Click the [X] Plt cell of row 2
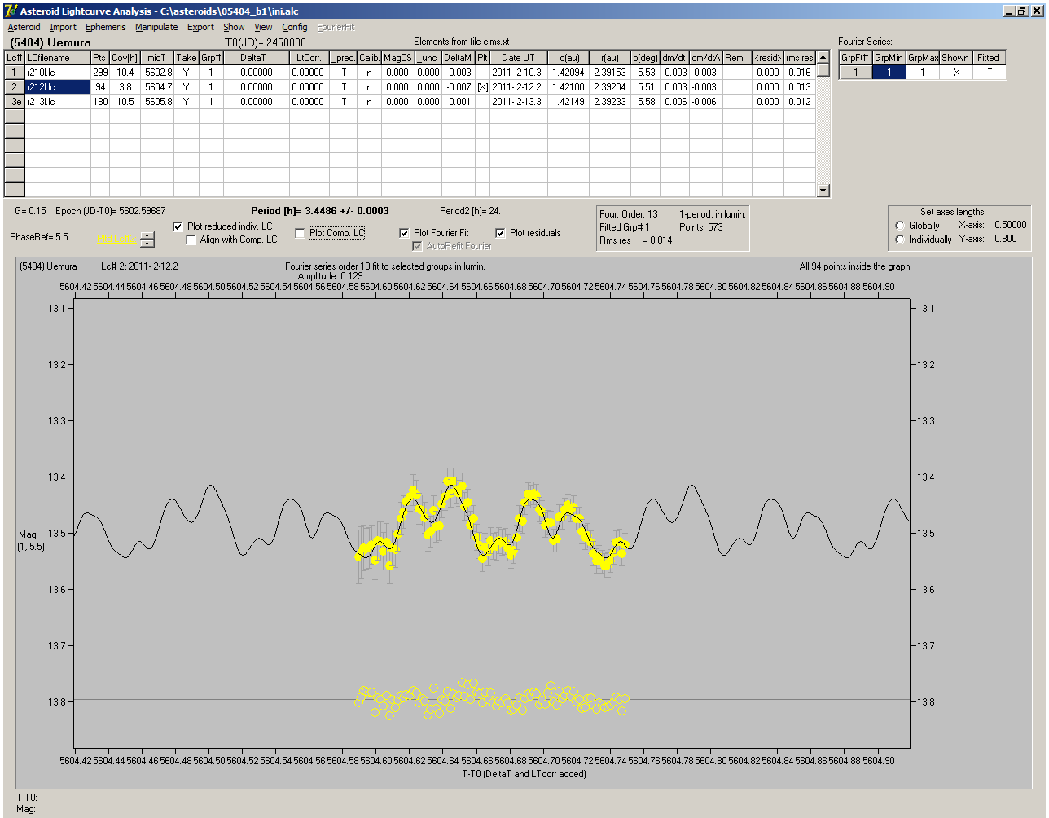1049x818 pixels. [482, 87]
